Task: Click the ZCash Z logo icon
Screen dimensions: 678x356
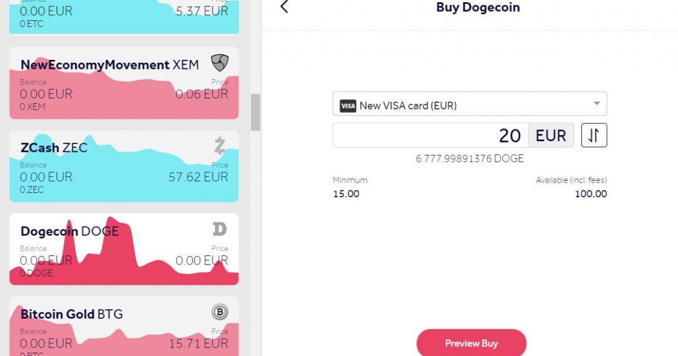Action: (x=219, y=146)
